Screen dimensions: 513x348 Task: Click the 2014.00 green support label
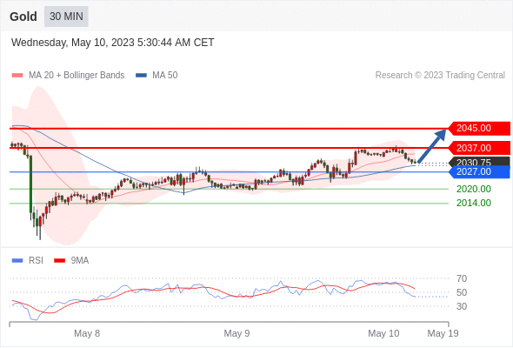point(474,203)
